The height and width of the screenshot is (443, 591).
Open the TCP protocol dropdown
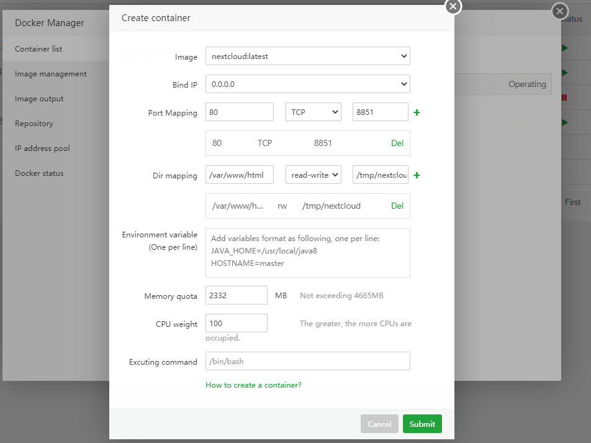coord(313,112)
